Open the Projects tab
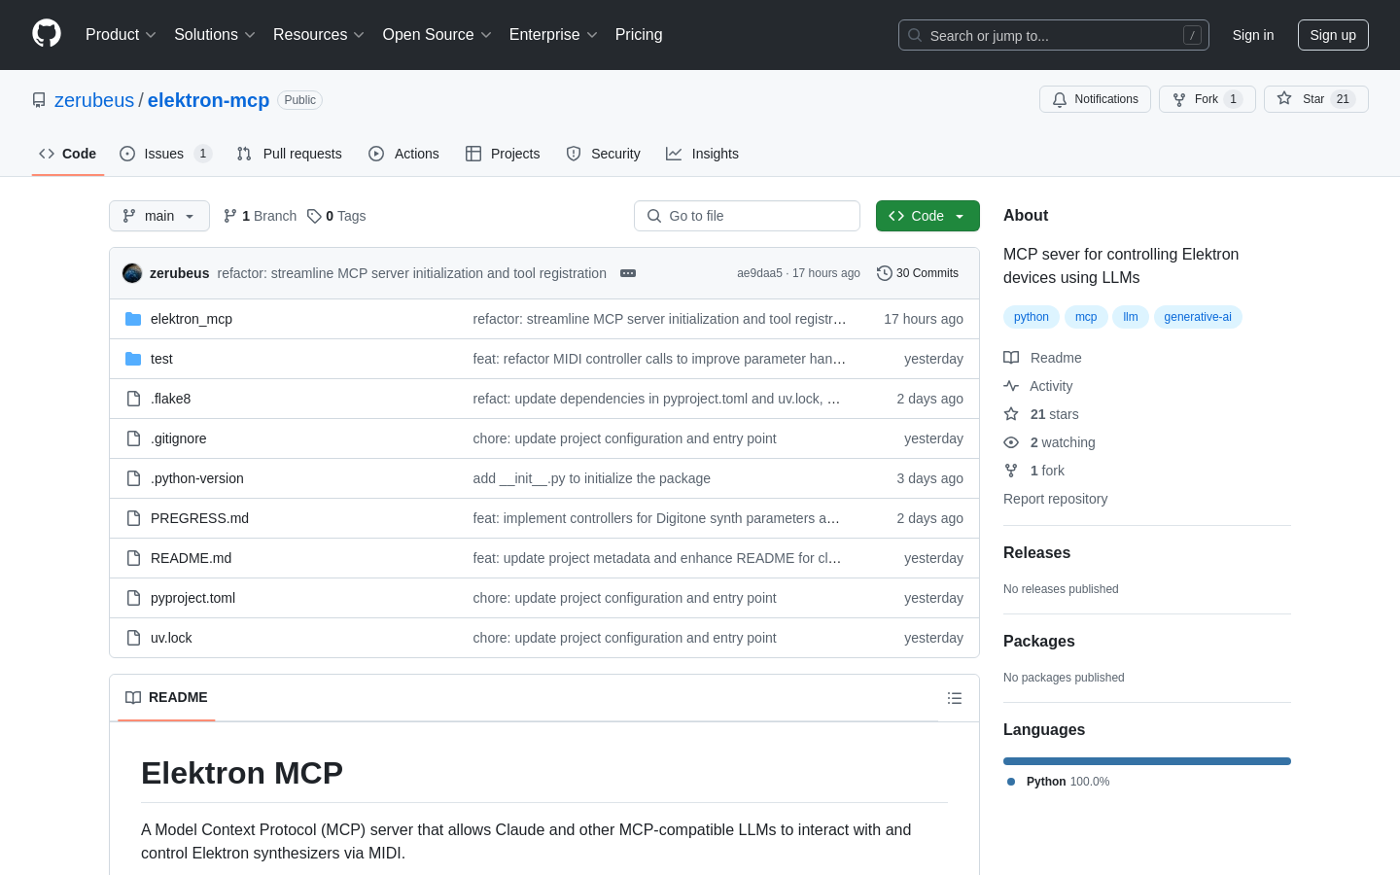Viewport: 1400px width, 875px height. pyautogui.click(x=503, y=154)
